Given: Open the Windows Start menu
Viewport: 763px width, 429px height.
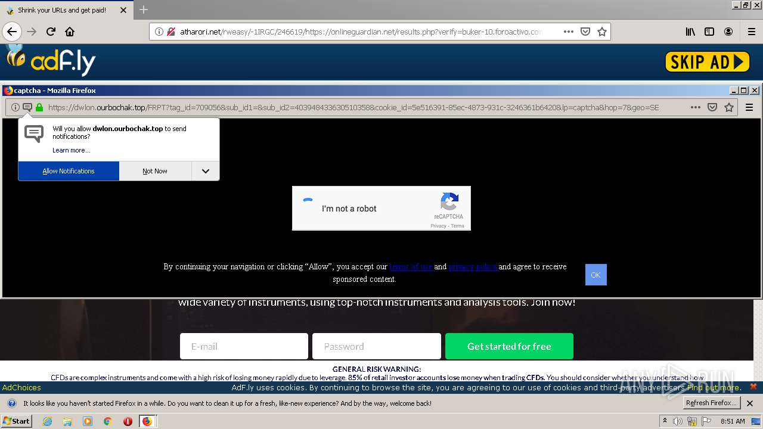Looking at the screenshot, I should coord(16,421).
